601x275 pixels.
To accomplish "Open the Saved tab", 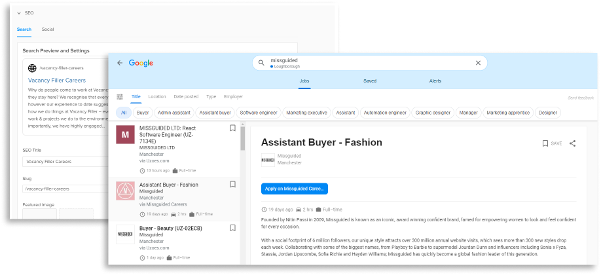I will [370, 81].
